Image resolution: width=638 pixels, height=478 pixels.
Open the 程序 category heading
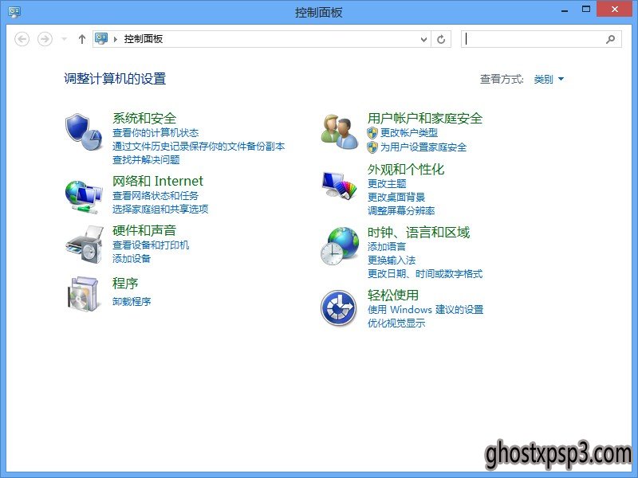(x=125, y=284)
